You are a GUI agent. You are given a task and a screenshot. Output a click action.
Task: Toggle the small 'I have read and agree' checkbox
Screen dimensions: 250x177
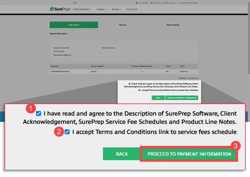[129, 84]
